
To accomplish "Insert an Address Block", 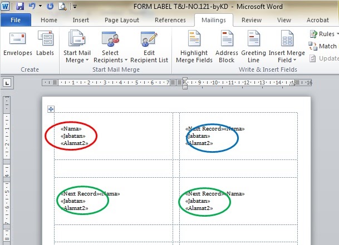I will 227,47.
